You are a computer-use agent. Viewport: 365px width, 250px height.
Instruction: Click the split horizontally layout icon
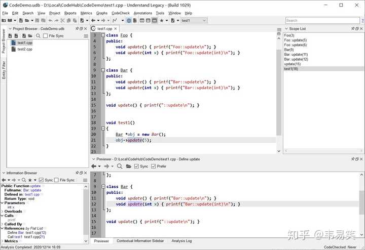click(x=148, y=20)
